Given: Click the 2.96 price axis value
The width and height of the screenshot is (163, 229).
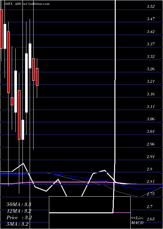Looking at the screenshot, I should point(151,144).
